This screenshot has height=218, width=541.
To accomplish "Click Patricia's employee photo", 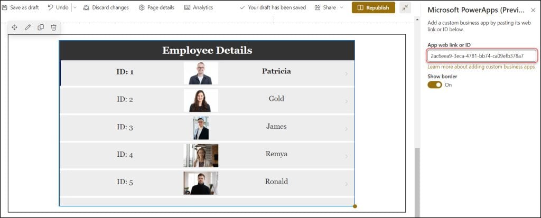I will pyautogui.click(x=201, y=73).
